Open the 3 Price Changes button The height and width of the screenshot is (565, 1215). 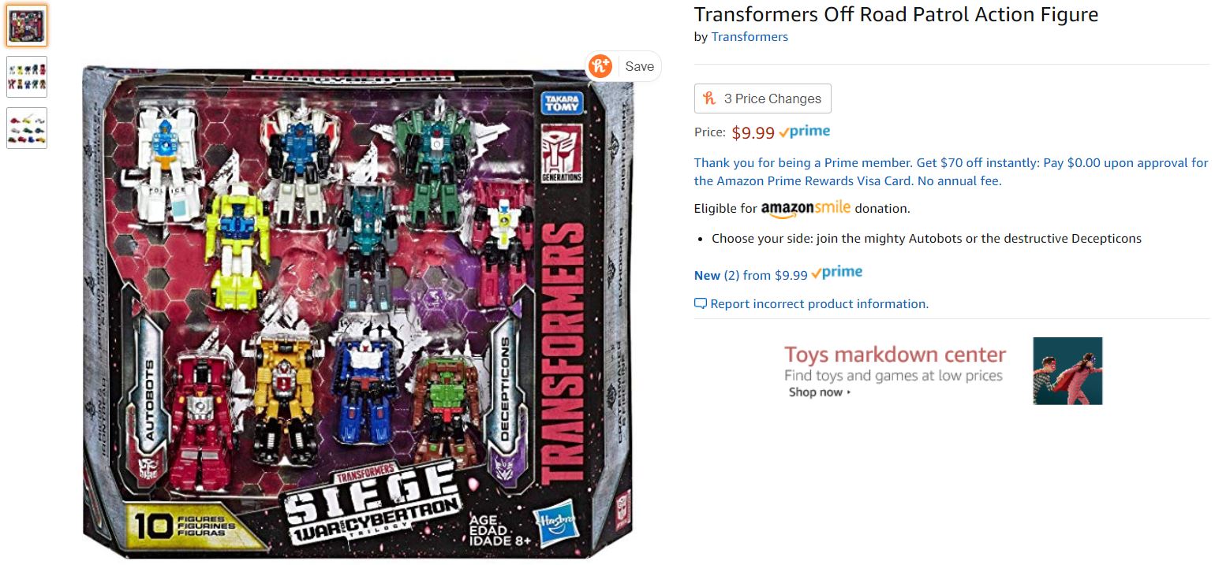point(762,99)
